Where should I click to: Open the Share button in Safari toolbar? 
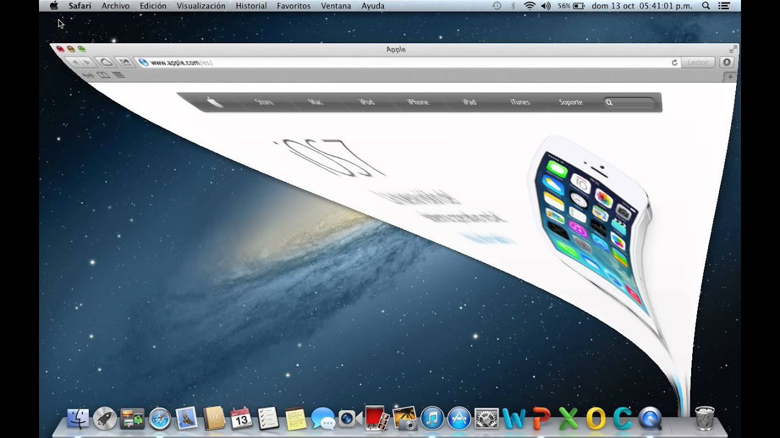point(124,62)
